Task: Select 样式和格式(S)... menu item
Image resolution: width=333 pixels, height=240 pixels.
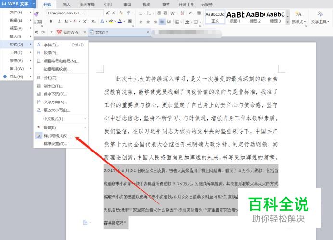Action: (x=61, y=136)
